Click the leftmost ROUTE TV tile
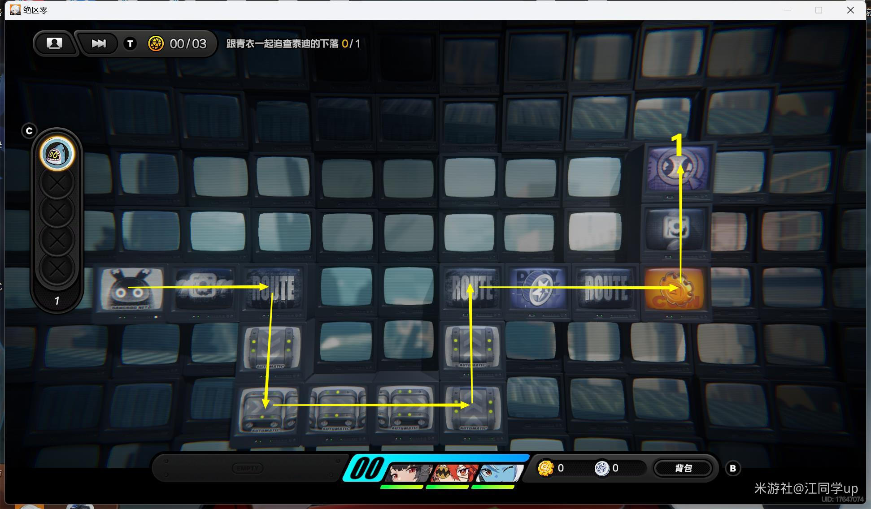The image size is (871, 509). 274,289
